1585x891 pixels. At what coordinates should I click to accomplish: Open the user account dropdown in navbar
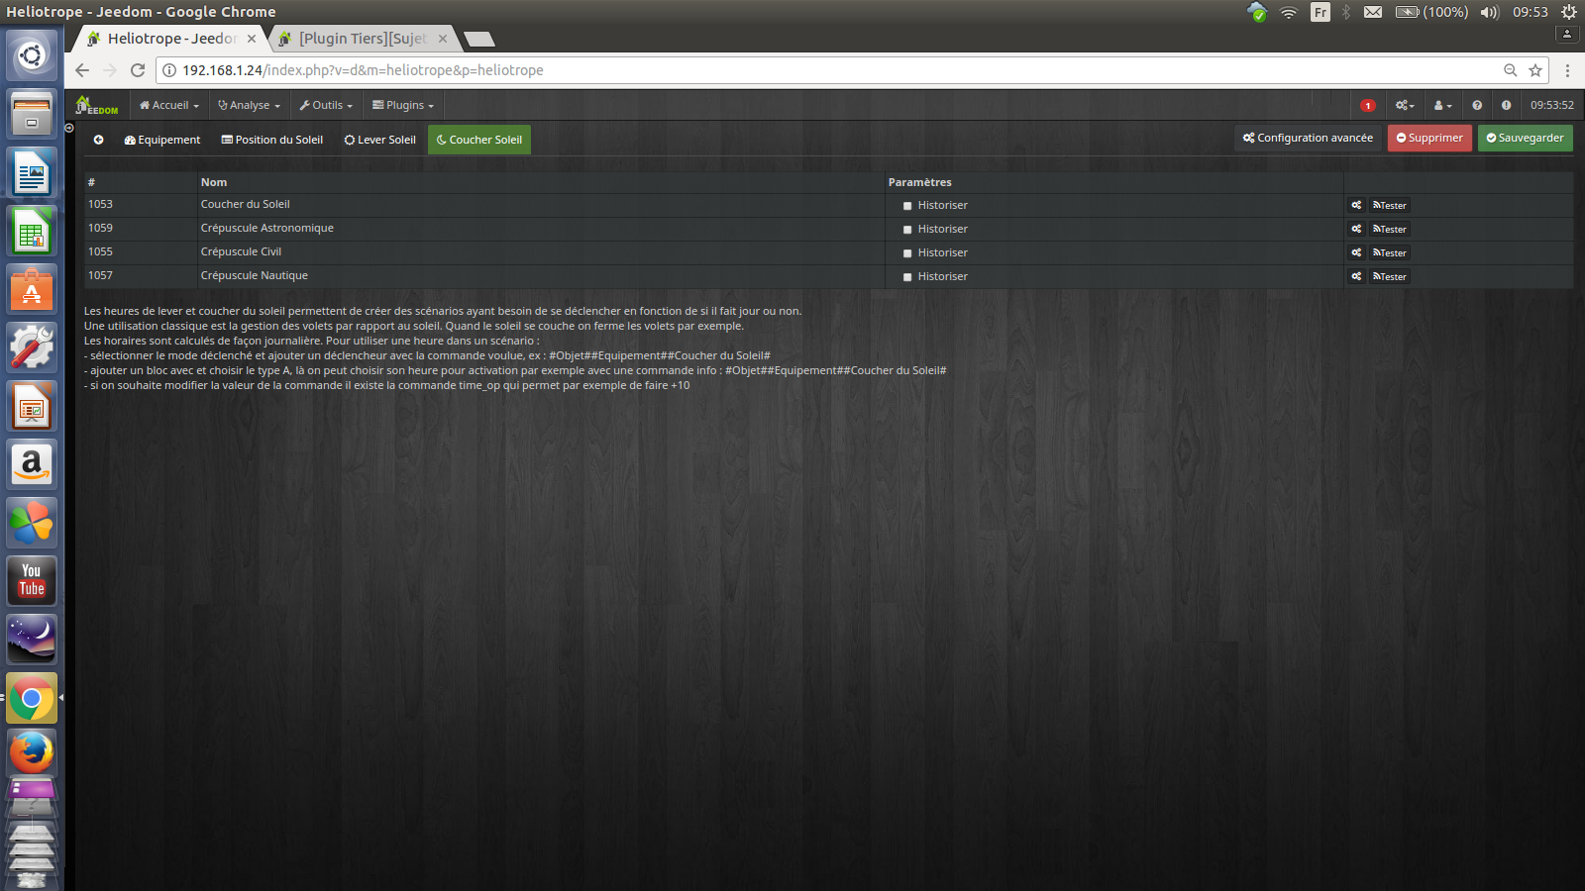click(x=1443, y=105)
